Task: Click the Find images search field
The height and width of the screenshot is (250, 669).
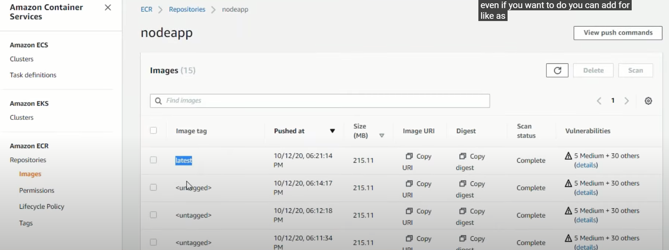Action: point(320,101)
